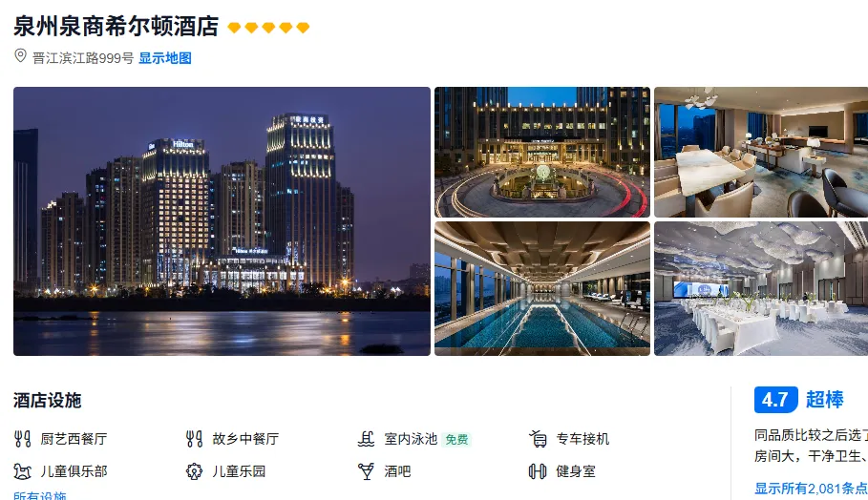Click the five-diamond hotel rating
Viewport: 868px width, 500px height.
point(268,28)
